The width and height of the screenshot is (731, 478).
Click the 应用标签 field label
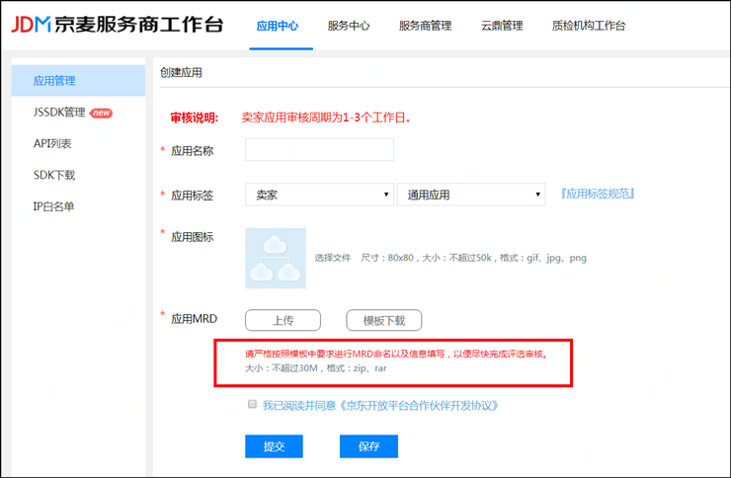pyautogui.click(x=192, y=196)
